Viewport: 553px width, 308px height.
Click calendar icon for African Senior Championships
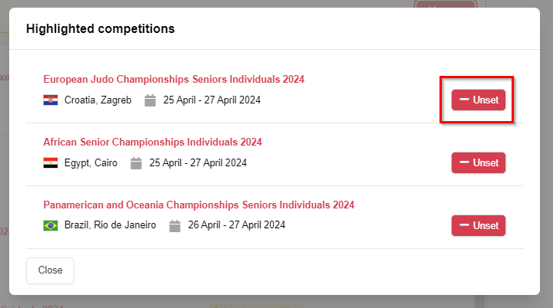[x=137, y=163]
